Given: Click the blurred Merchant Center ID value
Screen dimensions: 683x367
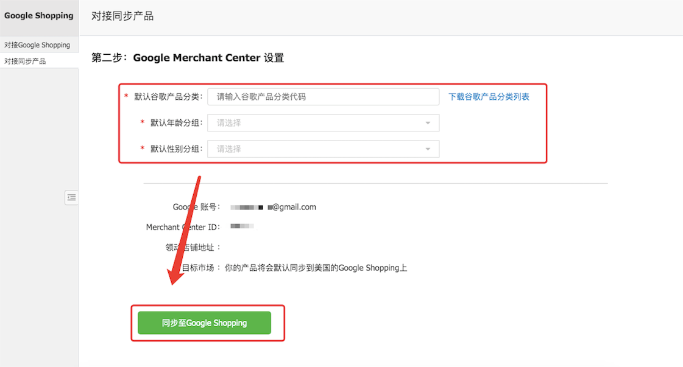Looking at the screenshot, I should pos(242,226).
